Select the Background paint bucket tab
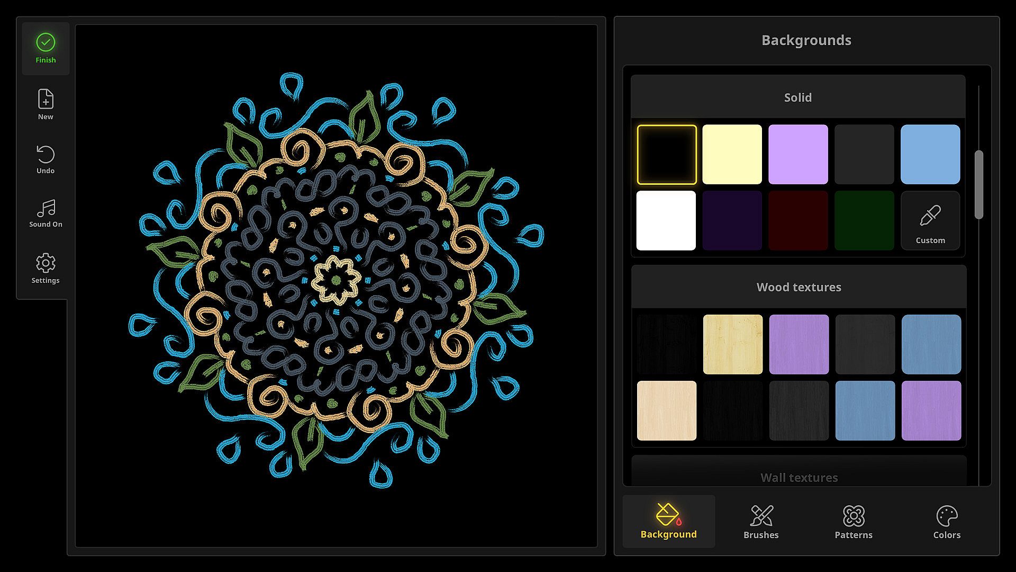The height and width of the screenshot is (572, 1016). click(x=668, y=522)
